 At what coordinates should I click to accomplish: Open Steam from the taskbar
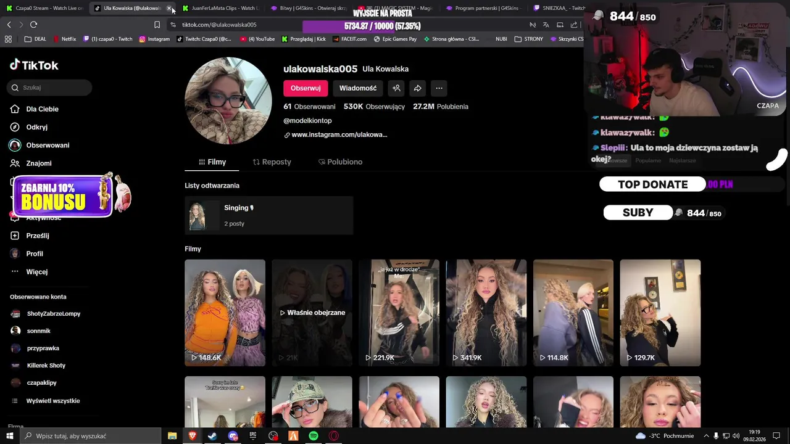[212, 436]
